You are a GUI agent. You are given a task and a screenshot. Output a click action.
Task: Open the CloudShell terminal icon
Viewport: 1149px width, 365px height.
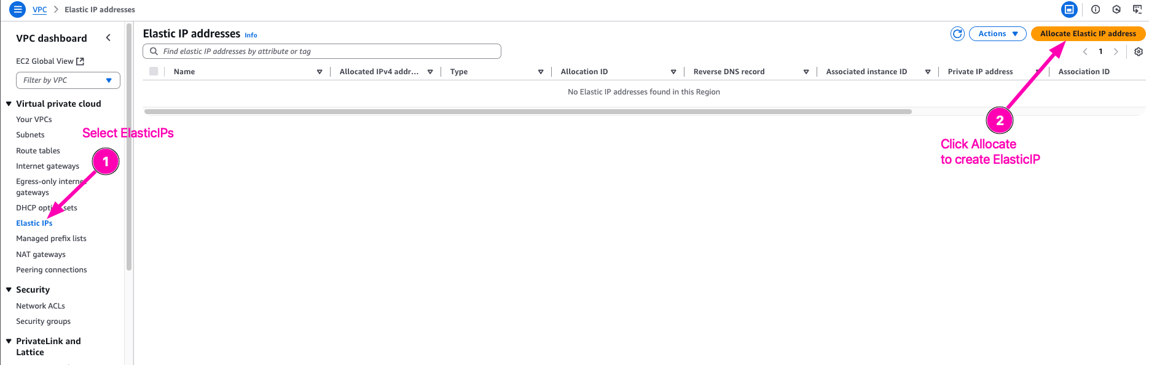pyautogui.click(x=1137, y=9)
